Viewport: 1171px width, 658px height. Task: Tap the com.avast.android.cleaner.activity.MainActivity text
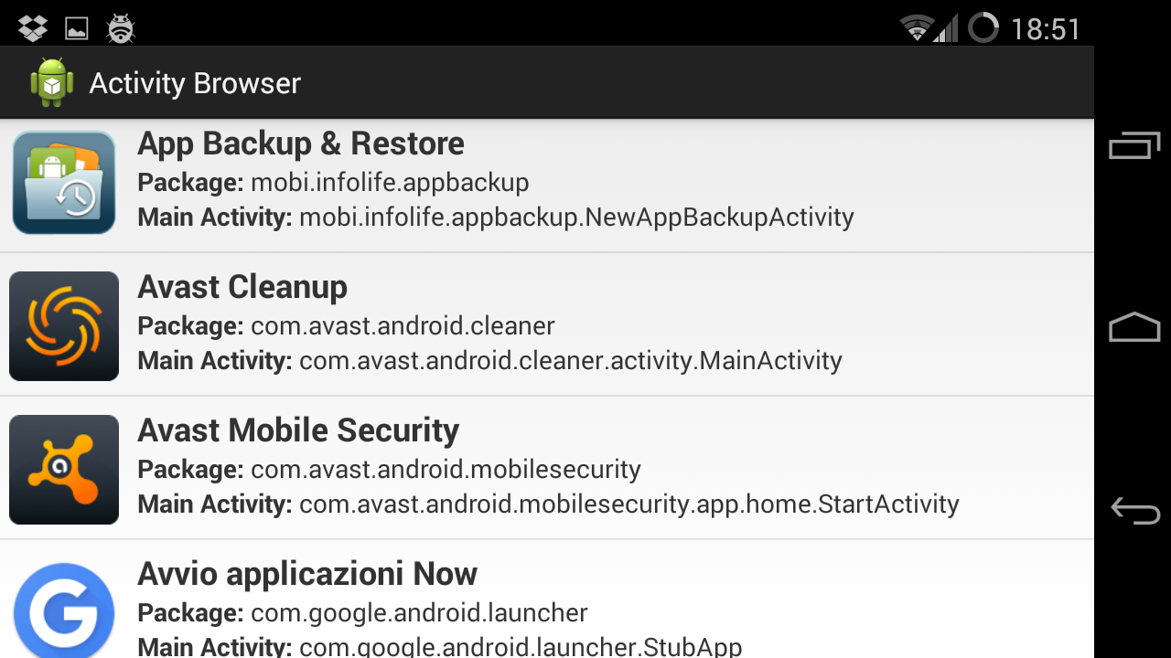[x=571, y=361]
